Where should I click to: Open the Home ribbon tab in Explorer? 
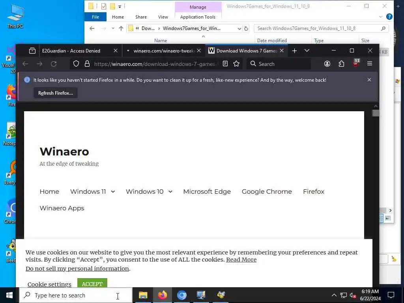tap(118, 17)
